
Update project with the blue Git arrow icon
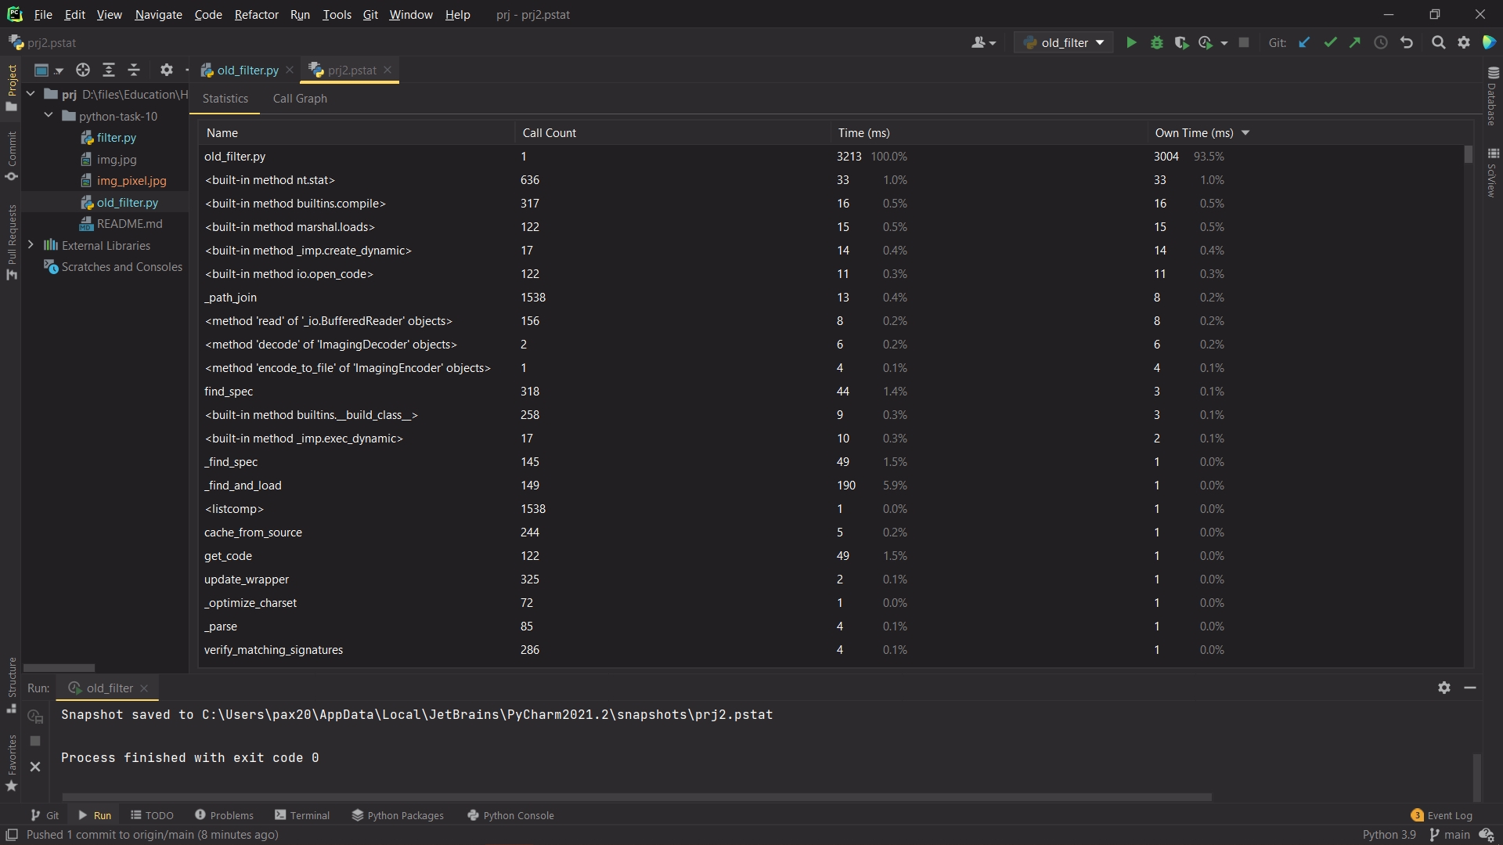coord(1305,43)
